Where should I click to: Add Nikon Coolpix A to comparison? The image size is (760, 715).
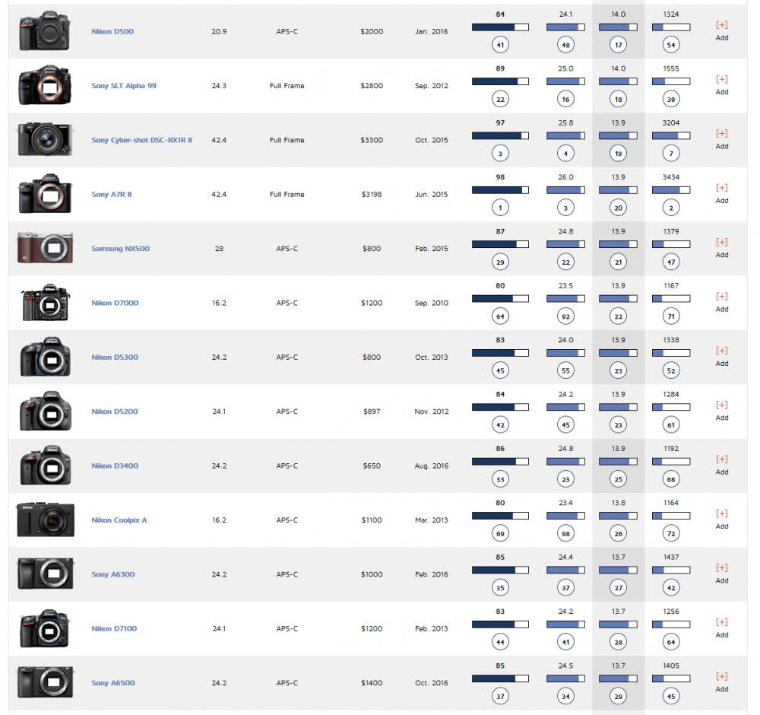point(722,520)
